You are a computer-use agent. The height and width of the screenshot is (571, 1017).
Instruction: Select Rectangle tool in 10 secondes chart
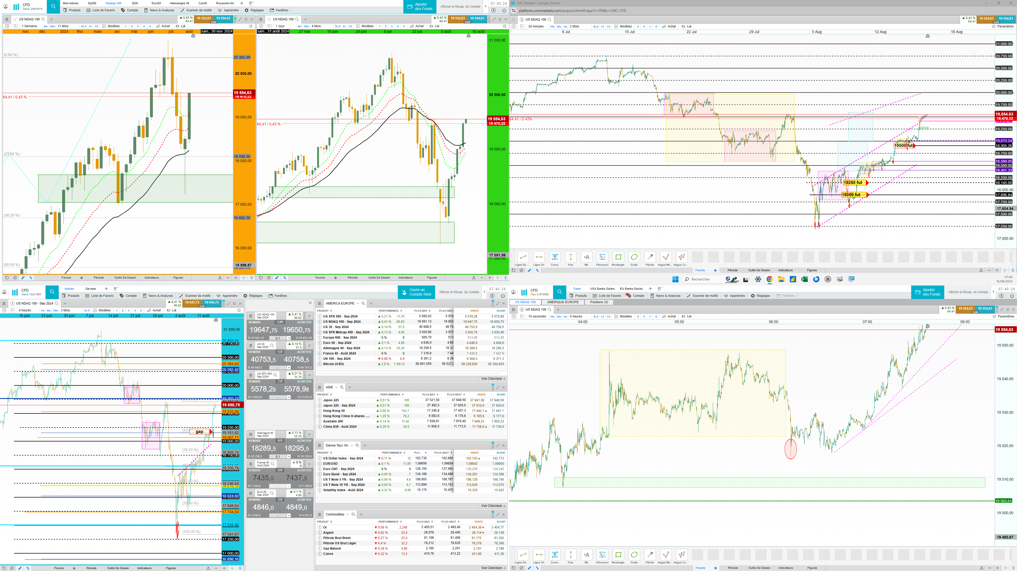618,555
